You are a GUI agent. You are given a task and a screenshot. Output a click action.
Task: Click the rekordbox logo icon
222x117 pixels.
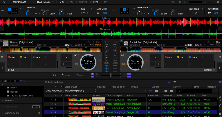[x=4, y=2]
